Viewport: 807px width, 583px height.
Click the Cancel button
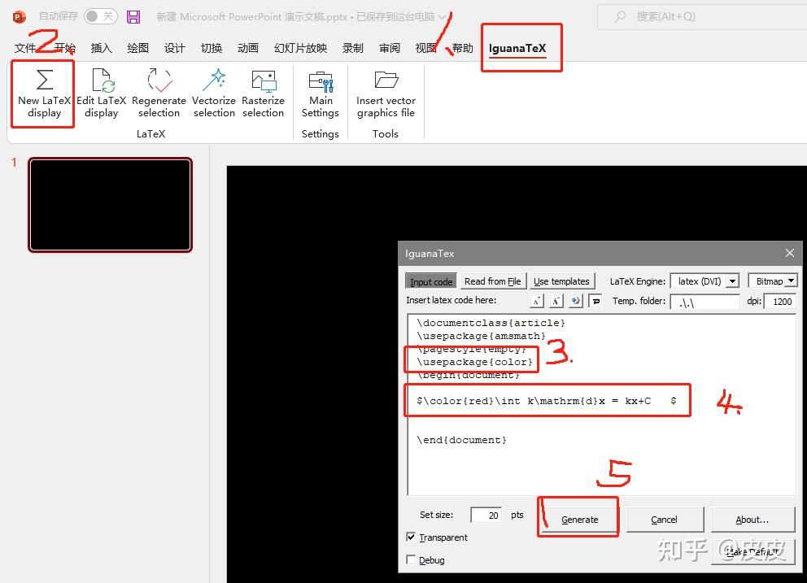[x=665, y=520]
